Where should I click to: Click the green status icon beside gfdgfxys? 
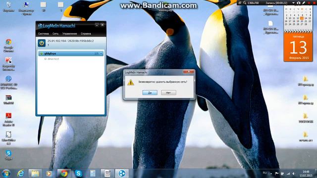tap(42, 53)
